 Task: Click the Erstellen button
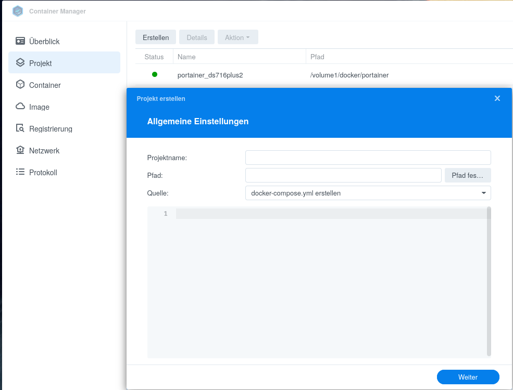coord(156,37)
